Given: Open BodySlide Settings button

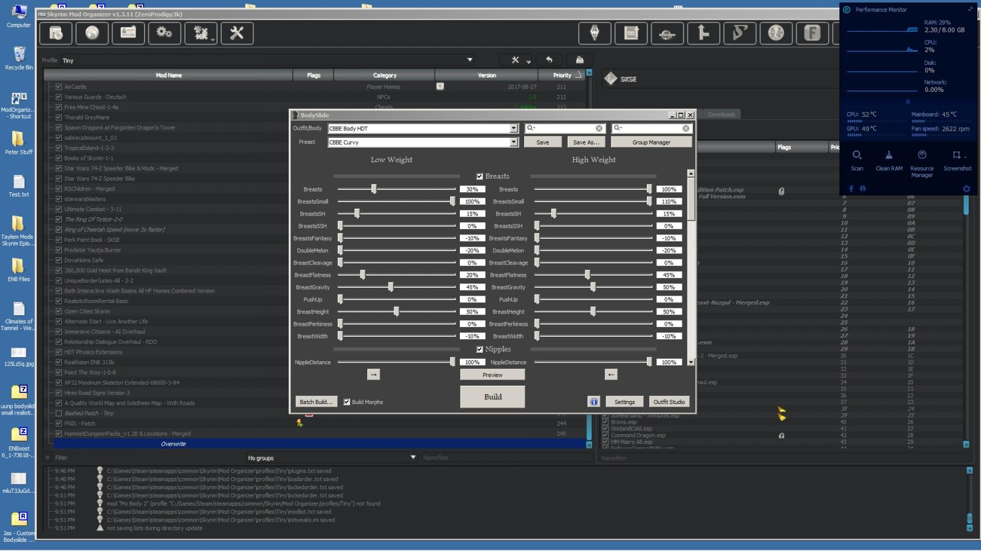Looking at the screenshot, I should click(x=625, y=402).
